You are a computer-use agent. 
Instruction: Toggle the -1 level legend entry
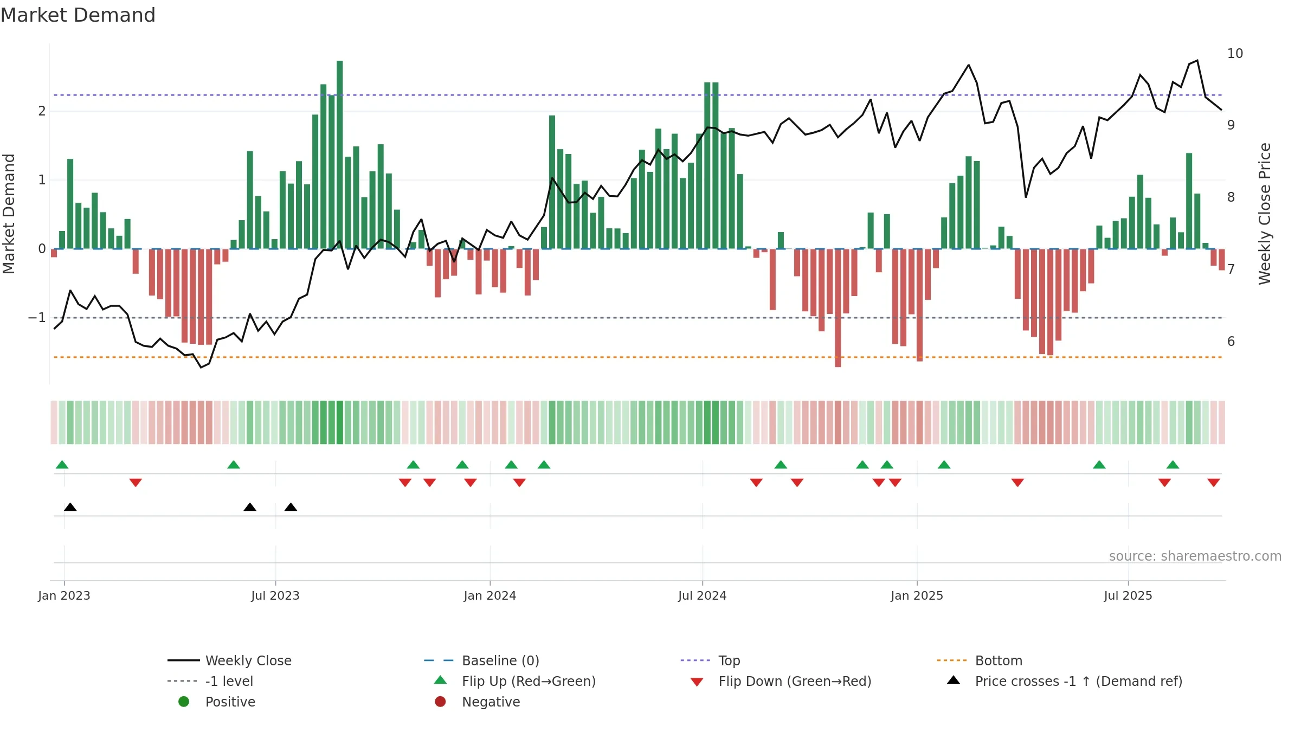tap(210, 681)
